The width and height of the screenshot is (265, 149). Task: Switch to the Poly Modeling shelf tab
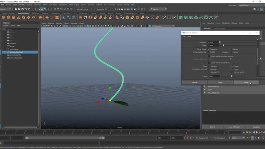23,13
